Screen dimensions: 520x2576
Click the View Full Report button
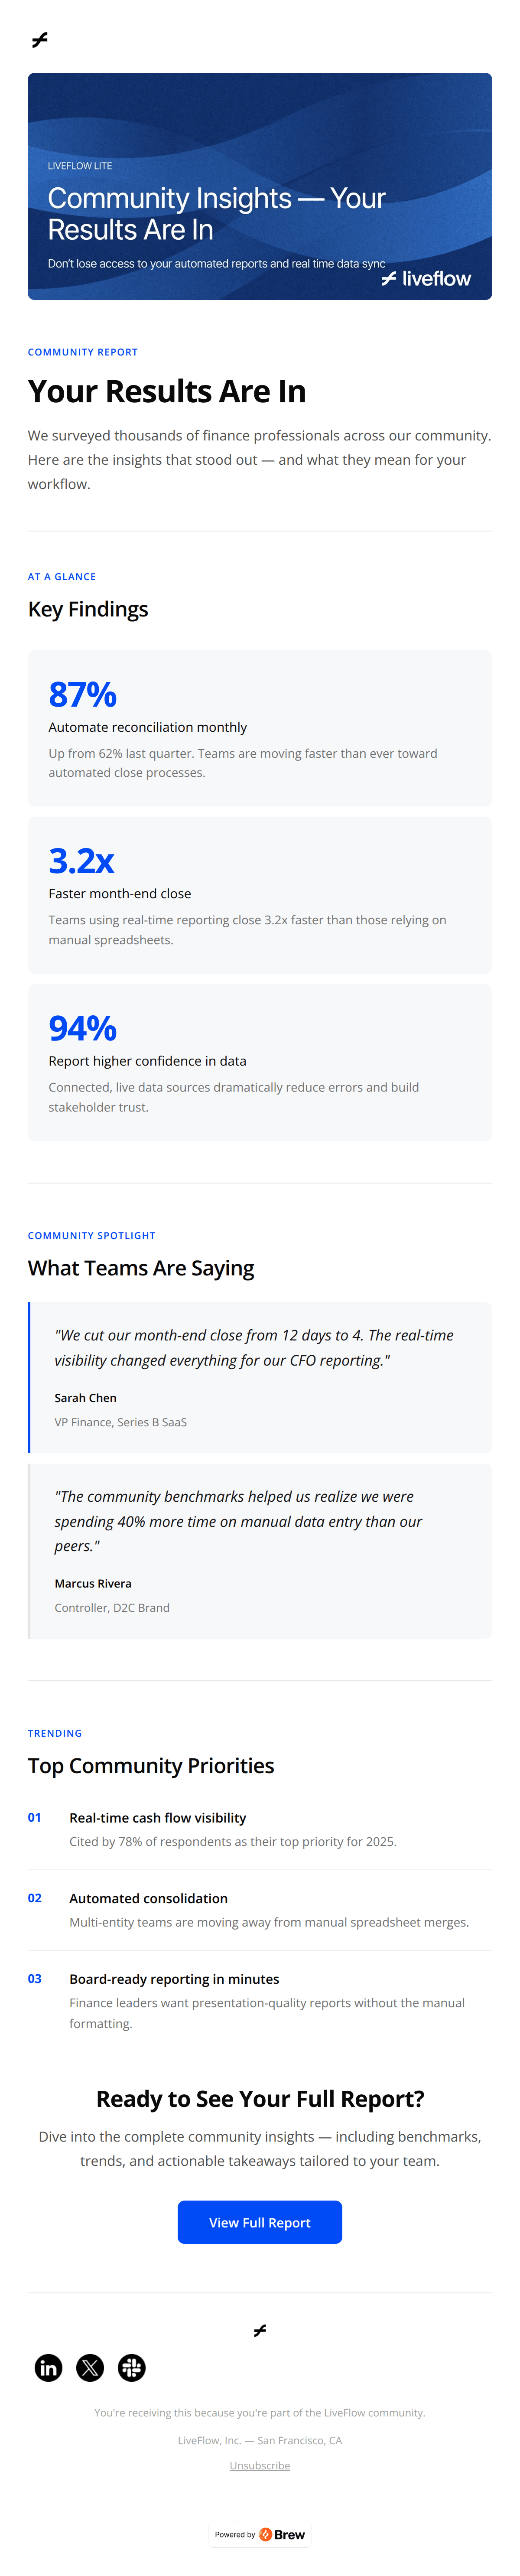pyautogui.click(x=259, y=2222)
